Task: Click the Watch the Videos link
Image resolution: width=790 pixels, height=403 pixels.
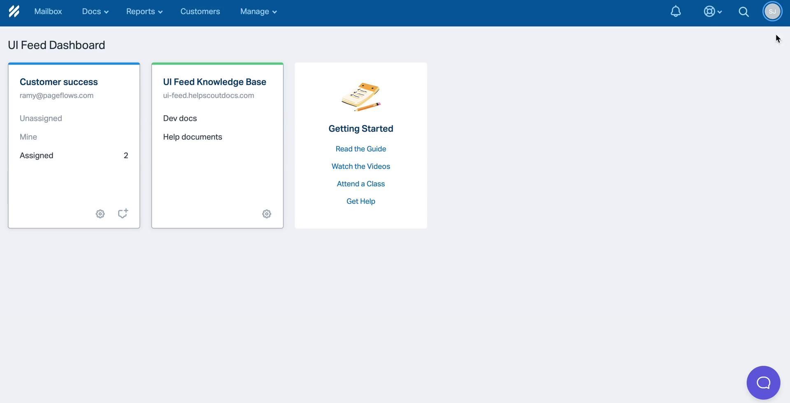Action: point(360,167)
